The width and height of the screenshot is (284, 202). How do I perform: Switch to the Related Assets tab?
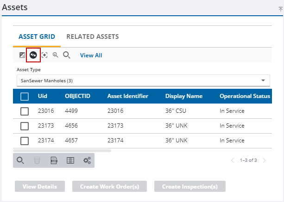click(x=93, y=37)
